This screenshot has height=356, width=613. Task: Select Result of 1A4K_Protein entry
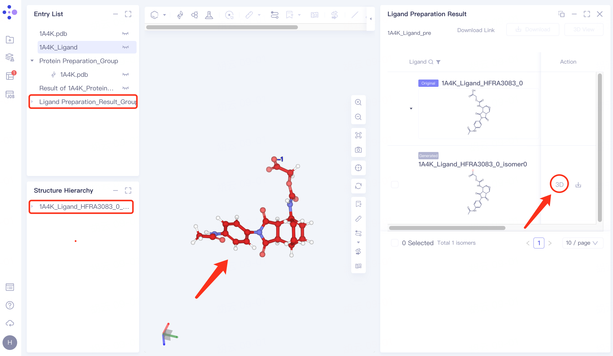pyautogui.click(x=76, y=88)
